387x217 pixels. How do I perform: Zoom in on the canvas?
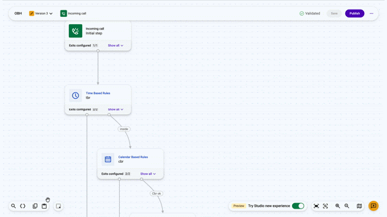[337, 206]
